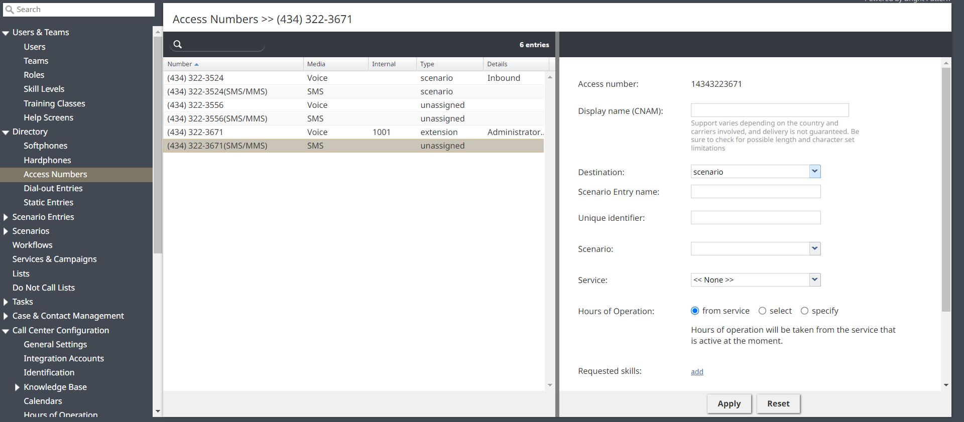
Task: Select the (434) 322-3556(SMS/MMS) row
Action: [x=353, y=118]
